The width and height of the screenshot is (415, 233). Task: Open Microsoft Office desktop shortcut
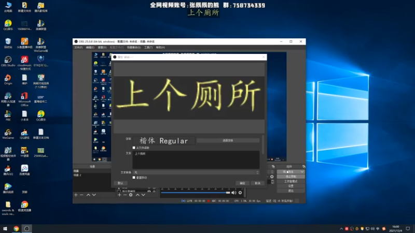click(x=24, y=99)
